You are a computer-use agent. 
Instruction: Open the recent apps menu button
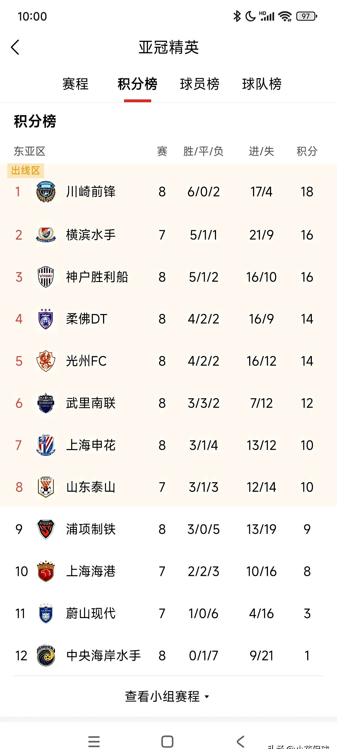pyautogui.click(x=94, y=742)
